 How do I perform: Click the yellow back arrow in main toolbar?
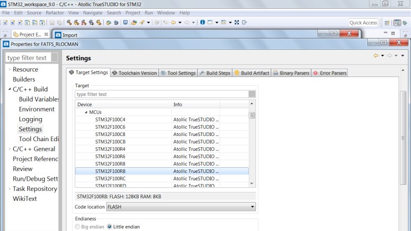point(174,23)
